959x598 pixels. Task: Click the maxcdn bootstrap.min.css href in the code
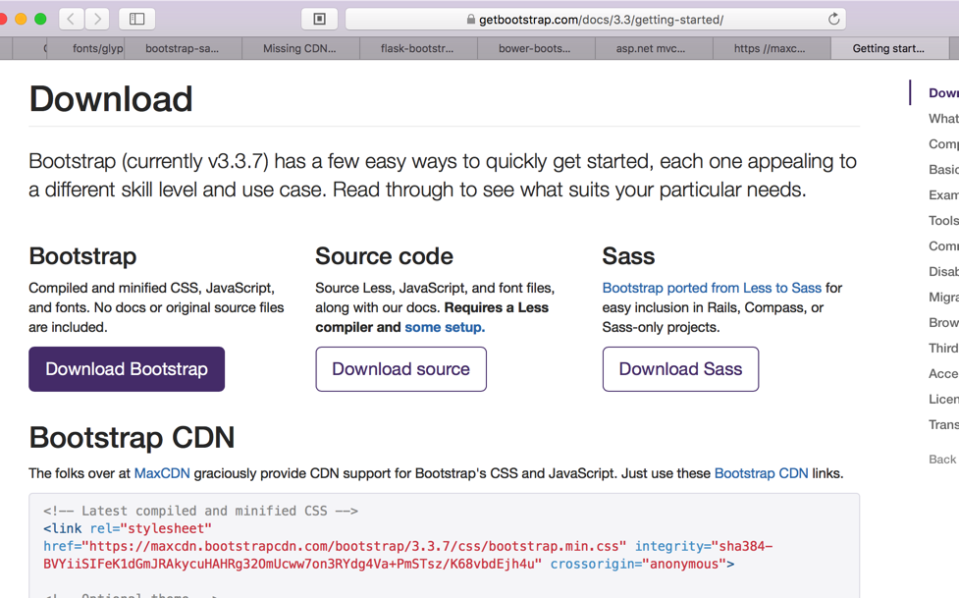[x=335, y=547]
